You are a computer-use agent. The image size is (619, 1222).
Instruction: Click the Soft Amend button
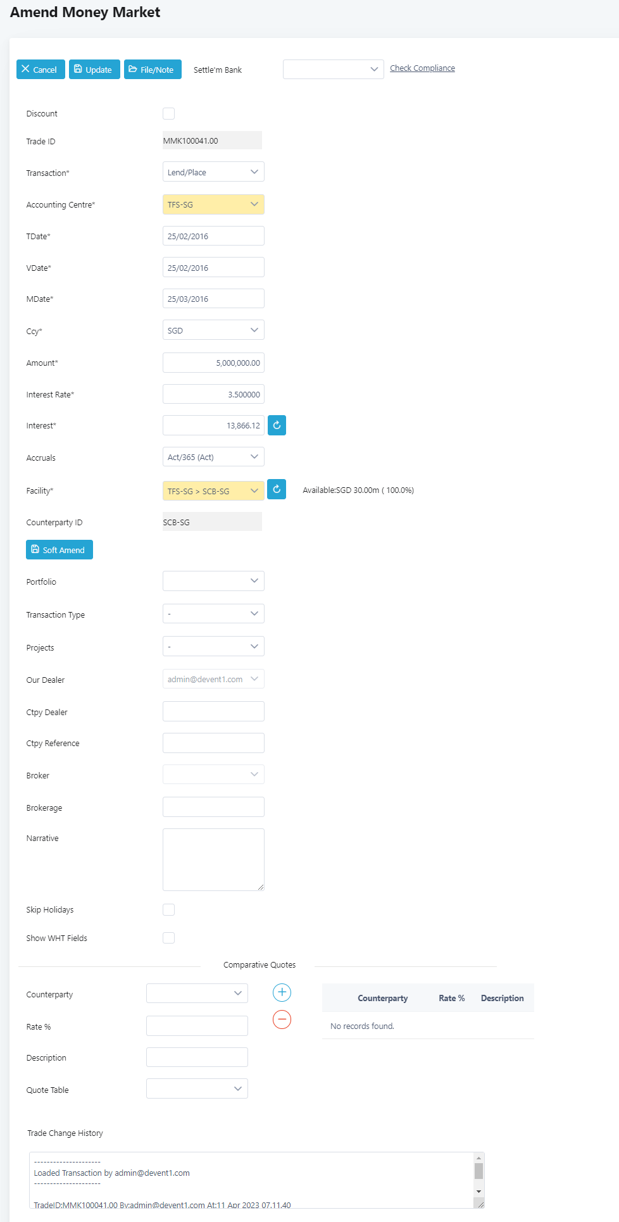pos(59,550)
